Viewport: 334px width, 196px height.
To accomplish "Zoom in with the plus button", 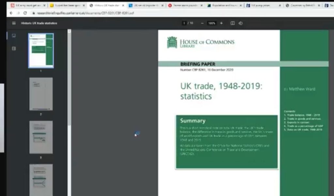I will point(221,23).
